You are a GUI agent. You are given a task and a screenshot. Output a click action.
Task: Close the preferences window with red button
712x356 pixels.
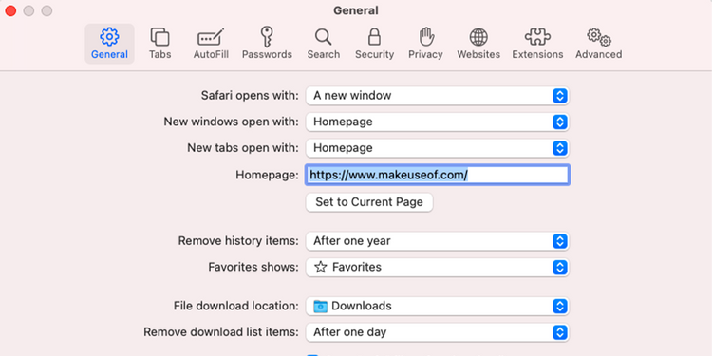10,10
